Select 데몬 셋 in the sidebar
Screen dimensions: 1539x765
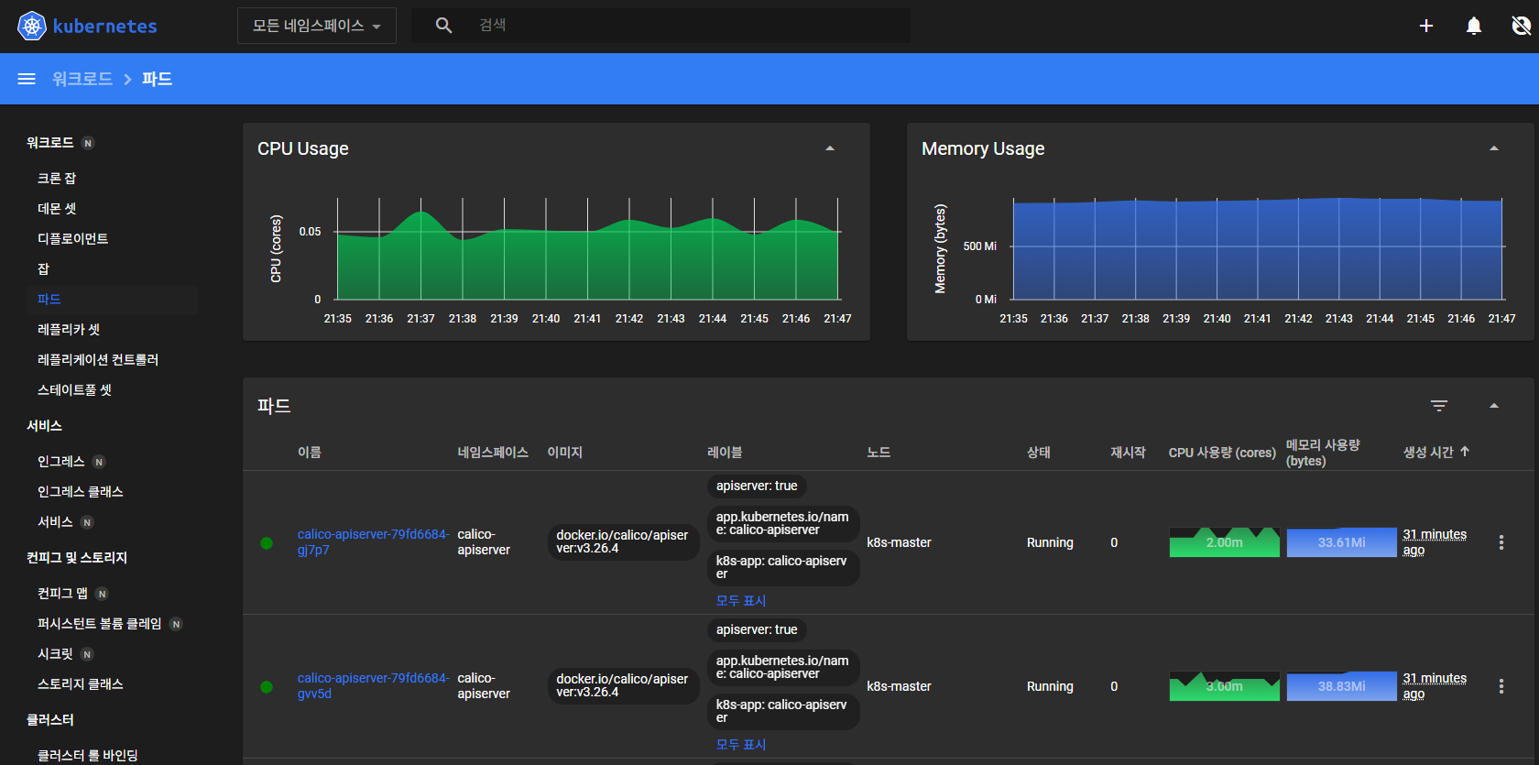tap(57, 209)
